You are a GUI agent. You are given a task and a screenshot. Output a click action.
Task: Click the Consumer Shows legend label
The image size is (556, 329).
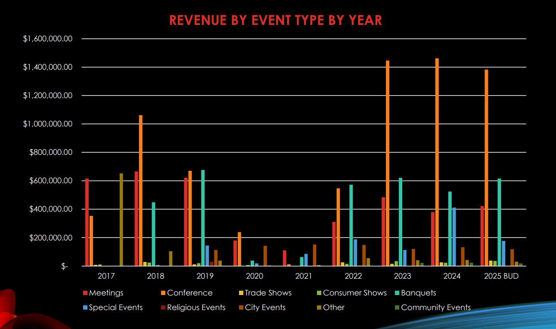[355, 293]
